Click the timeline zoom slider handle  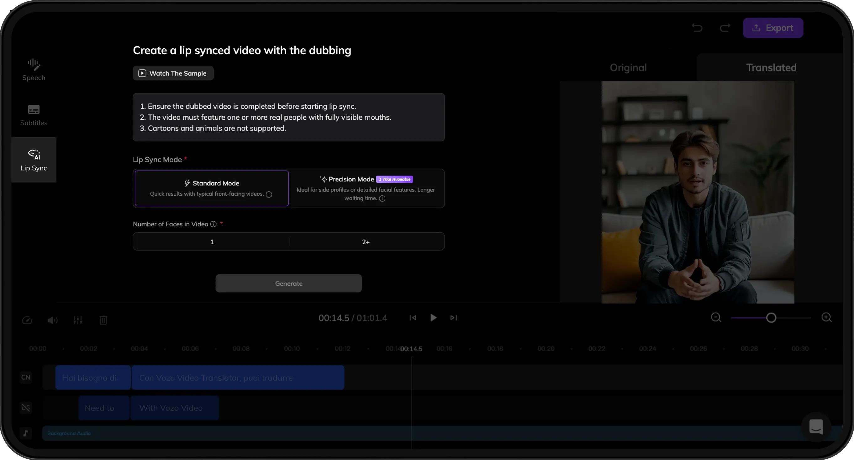coord(771,318)
